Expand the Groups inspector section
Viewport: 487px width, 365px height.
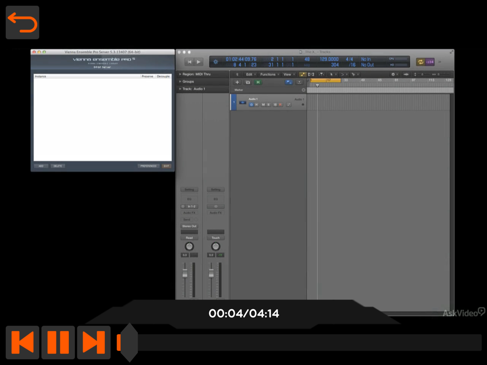[x=180, y=81]
